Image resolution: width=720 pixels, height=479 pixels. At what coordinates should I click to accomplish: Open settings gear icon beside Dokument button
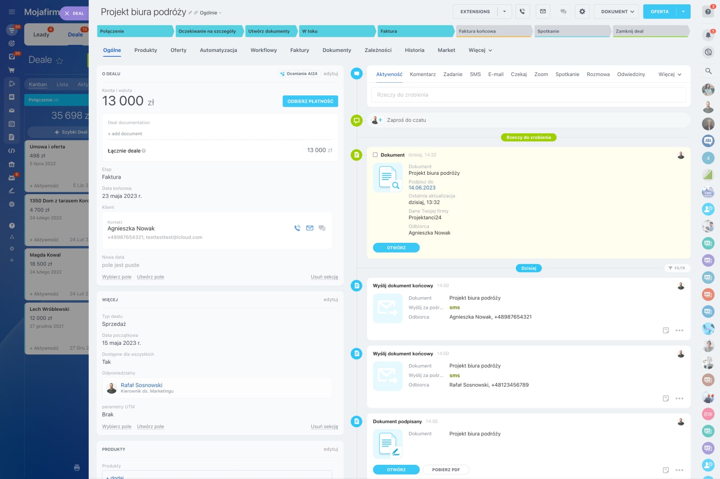pyautogui.click(x=582, y=11)
